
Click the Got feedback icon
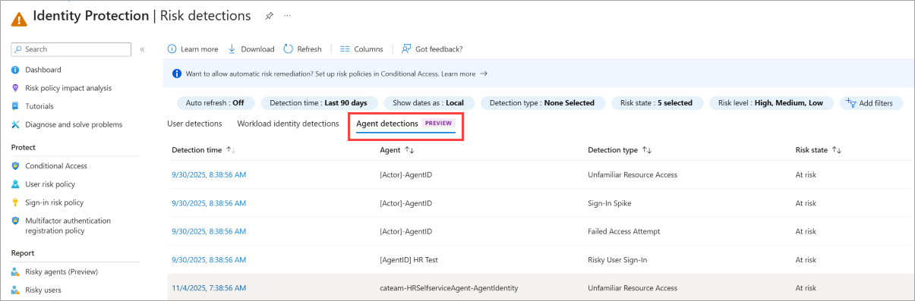406,49
